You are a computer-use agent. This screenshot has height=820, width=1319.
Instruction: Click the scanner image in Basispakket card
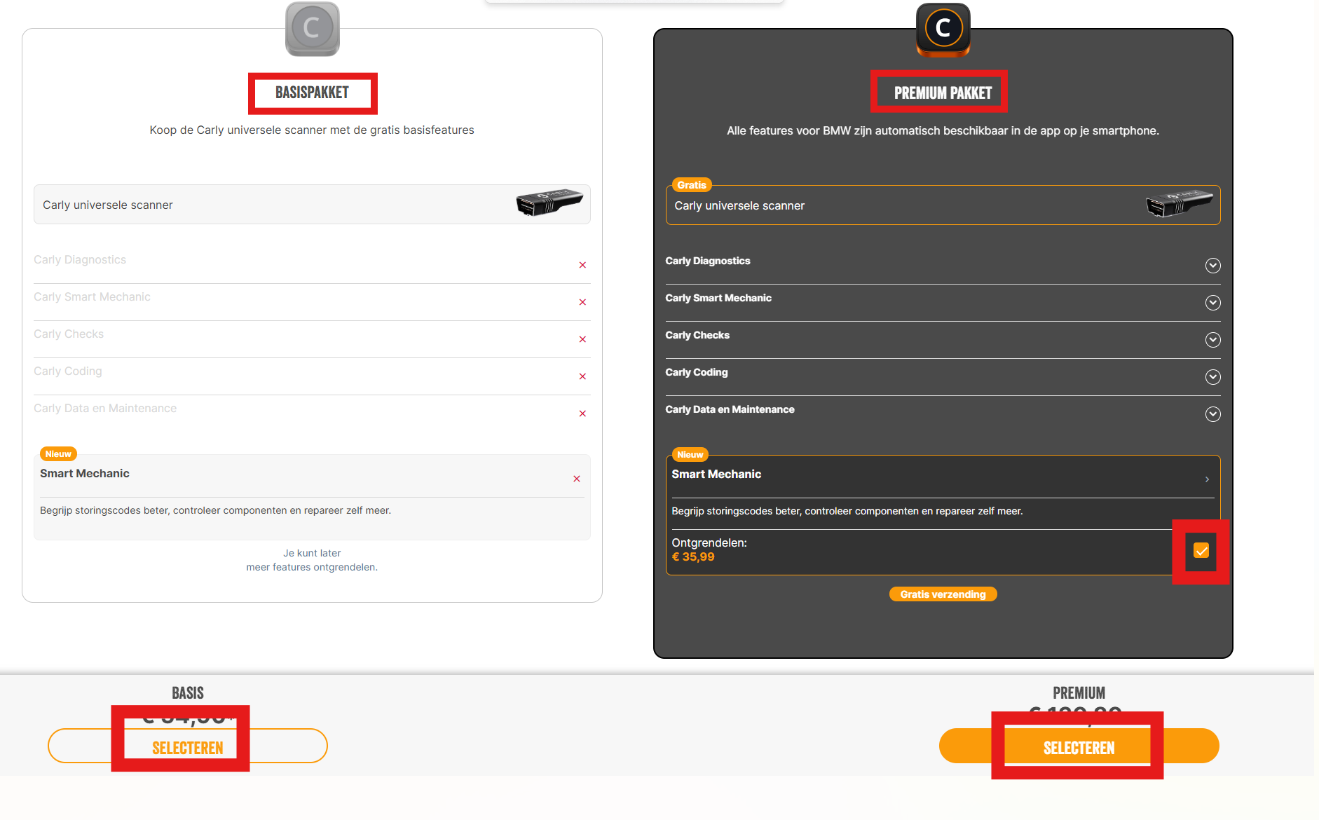tap(549, 202)
